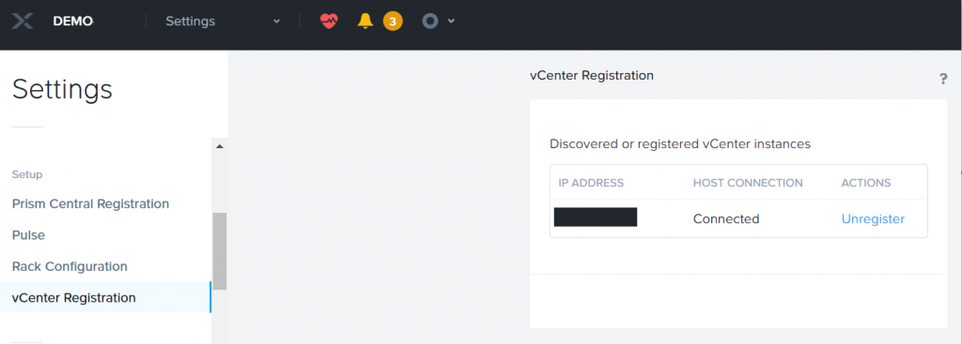
Task: Click the Unregister link
Action: pyautogui.click(x=873, y=219)
